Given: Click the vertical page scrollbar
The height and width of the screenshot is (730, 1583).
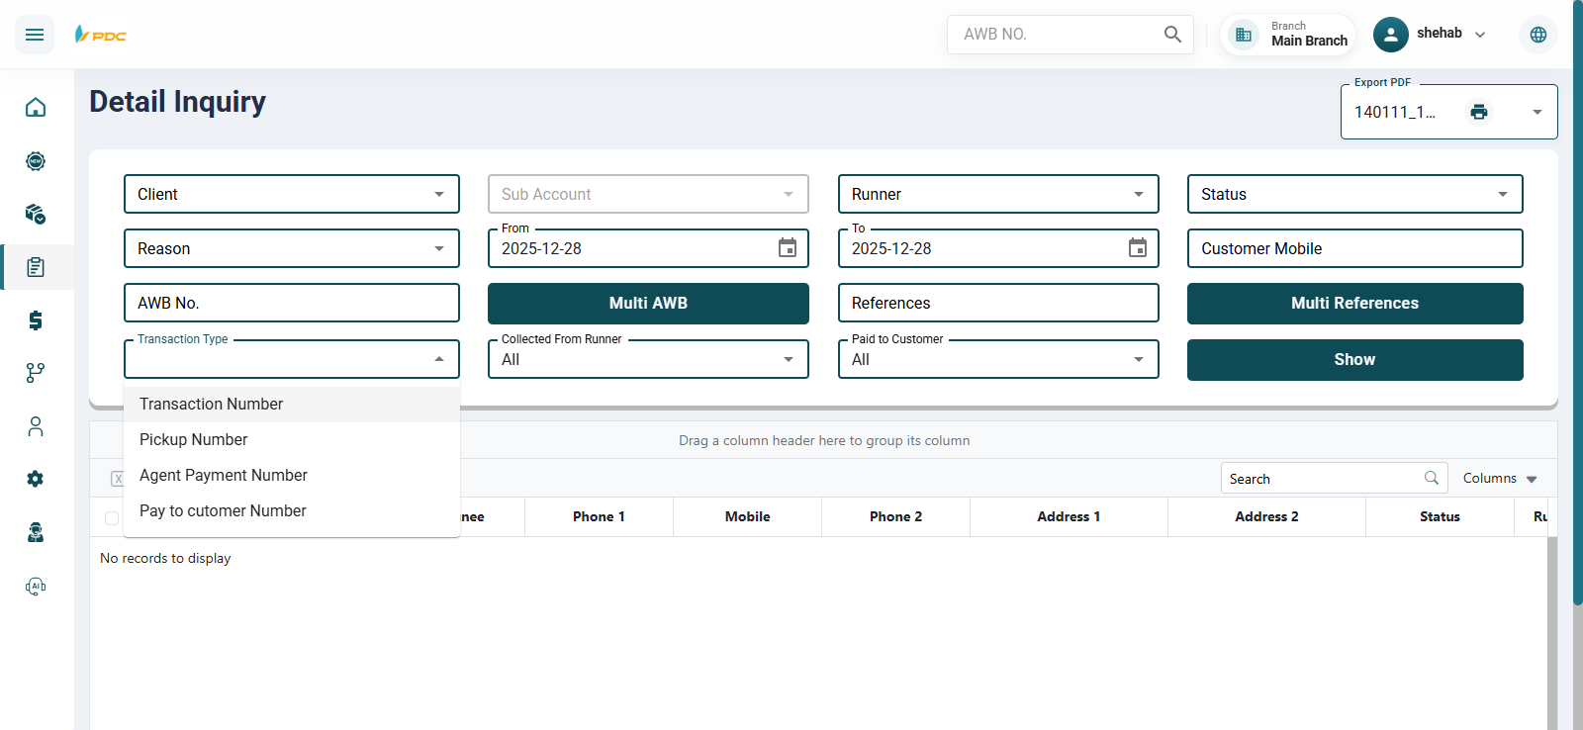Looking at the screenshot, I should tap(1577, 297).
